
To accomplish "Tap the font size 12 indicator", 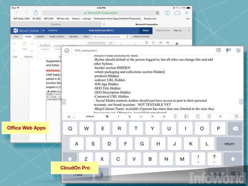I will click(152, 116).
